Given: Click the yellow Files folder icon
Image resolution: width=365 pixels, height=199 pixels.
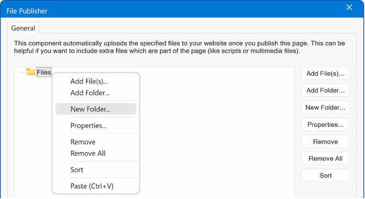Looking at the screenshot, I should pyautogui.click(x=31, y=72).
